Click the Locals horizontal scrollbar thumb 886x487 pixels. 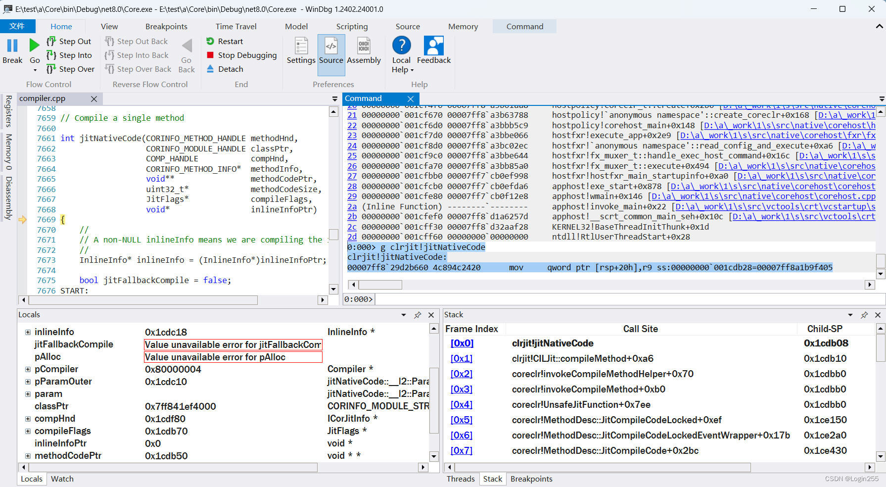173,467
